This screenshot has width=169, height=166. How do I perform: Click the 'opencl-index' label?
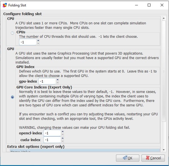(x=31, y=133)
